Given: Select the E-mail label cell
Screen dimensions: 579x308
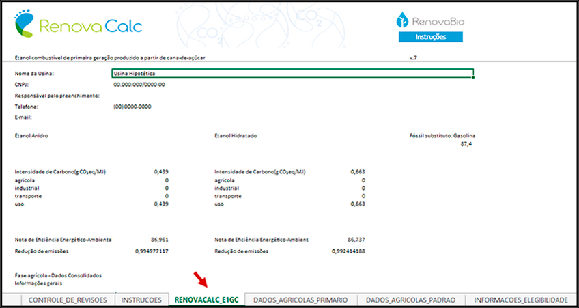Looking at the screenshot, I should click(24, 117).
